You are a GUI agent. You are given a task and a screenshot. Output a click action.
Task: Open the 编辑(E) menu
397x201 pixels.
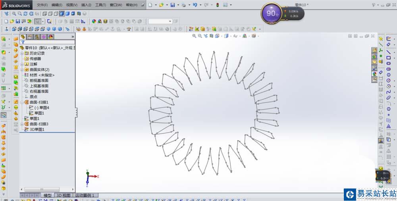57,5
